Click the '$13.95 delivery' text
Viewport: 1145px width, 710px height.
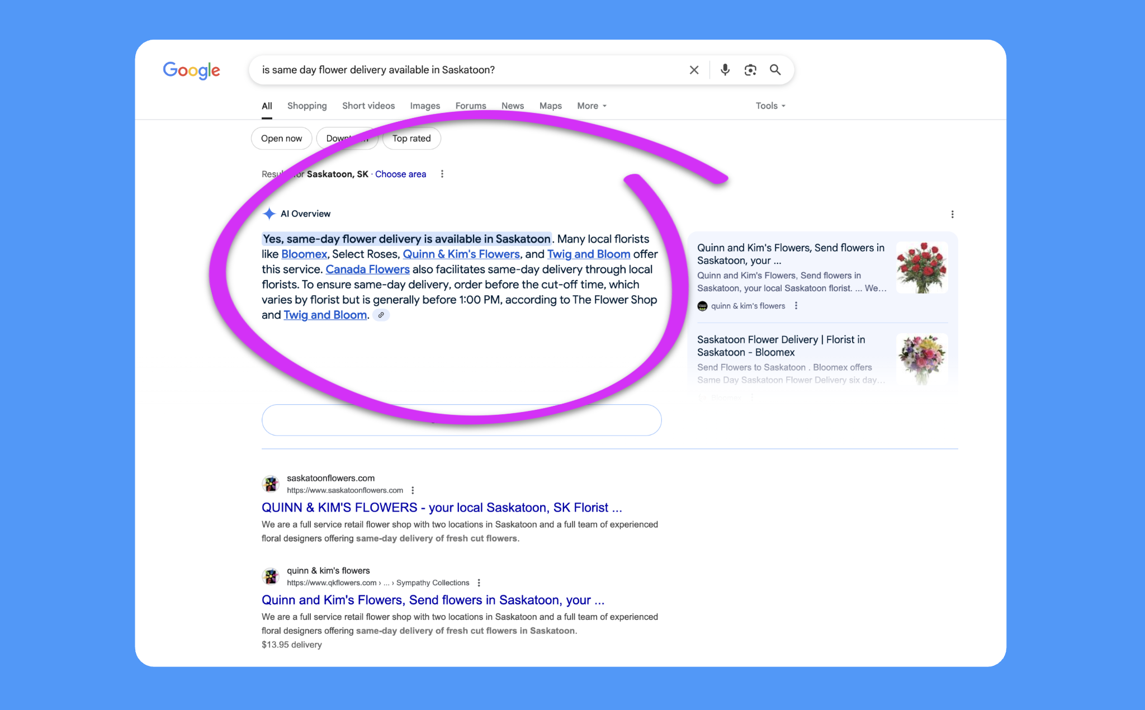(292, 645)
